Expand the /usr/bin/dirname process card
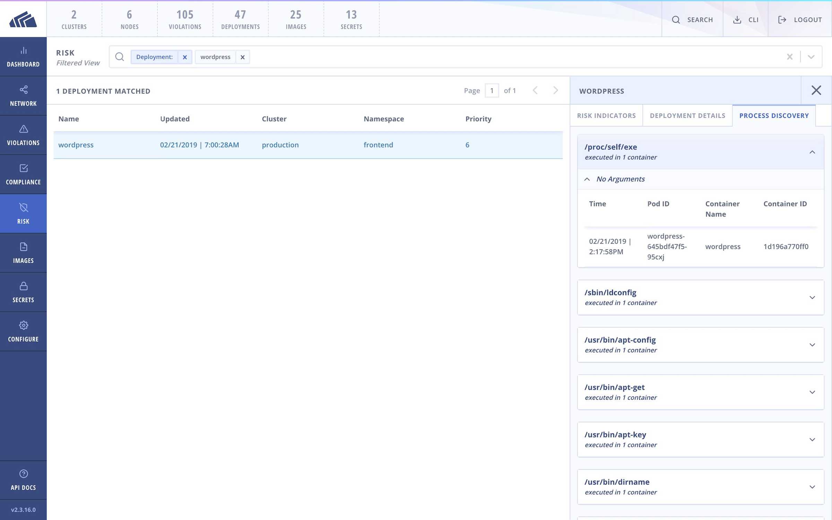Screen dimensions: 832x520 pos(701,487)
